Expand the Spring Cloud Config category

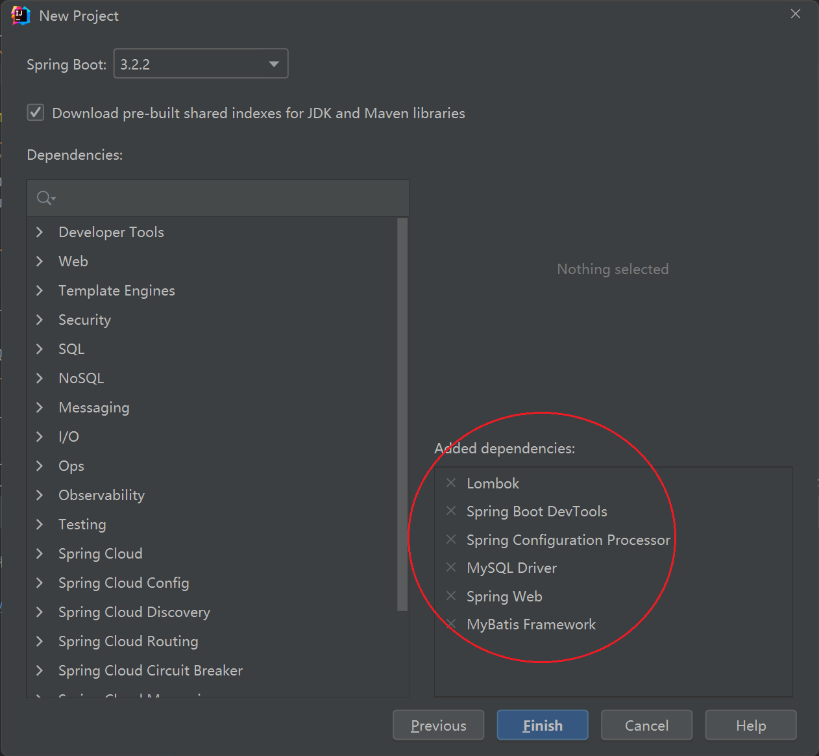click(x=40, y=583)
